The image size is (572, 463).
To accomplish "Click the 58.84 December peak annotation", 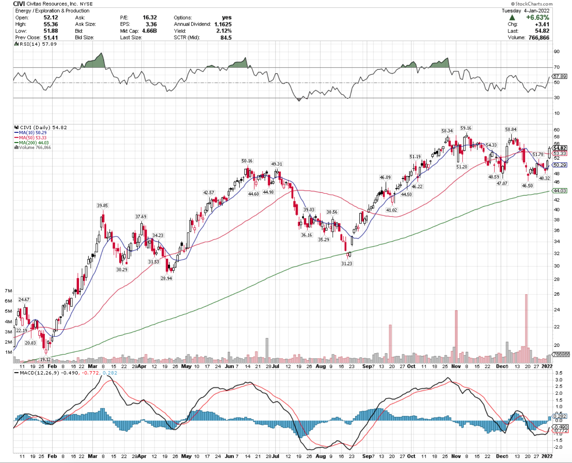I will 511,129.
